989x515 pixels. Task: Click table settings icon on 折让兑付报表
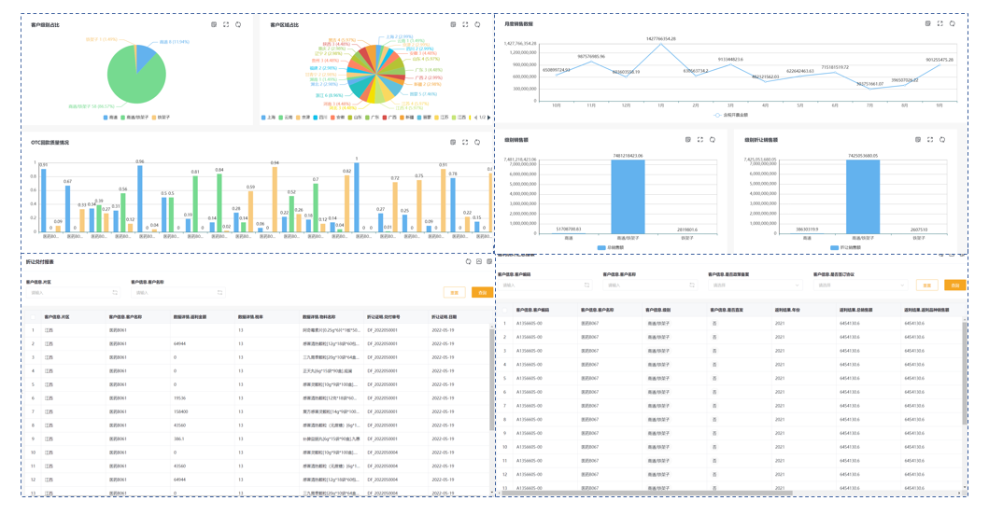[x=489, y=261]
